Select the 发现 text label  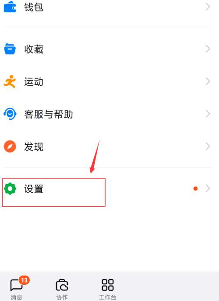coord(34,147)
